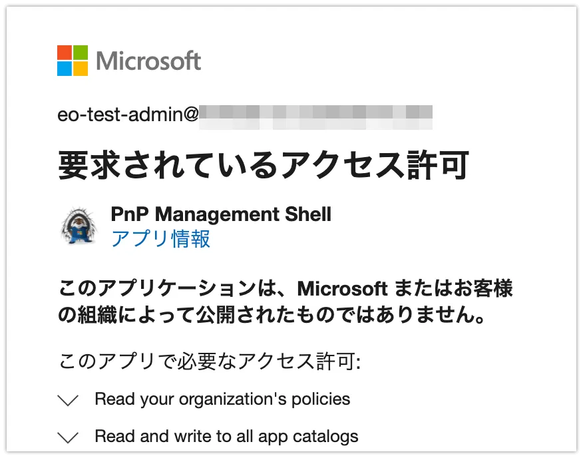Open the アプリ情報 link
Viewport: 583px width, 458px height.
pyautogui.click(x=161, y=238)
